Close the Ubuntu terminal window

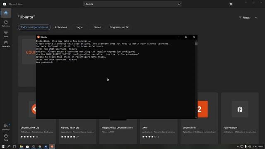194,37
